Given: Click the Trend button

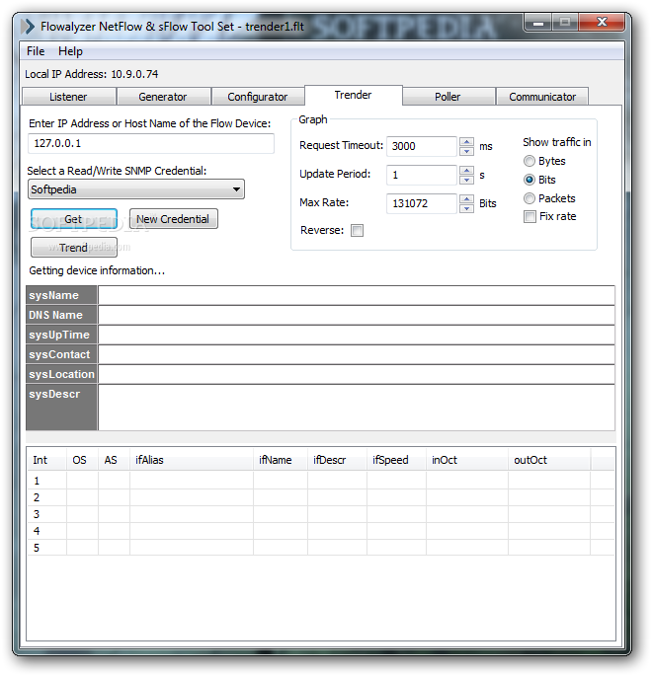Looking at the screenshot, I should click(x=74, y=248).
